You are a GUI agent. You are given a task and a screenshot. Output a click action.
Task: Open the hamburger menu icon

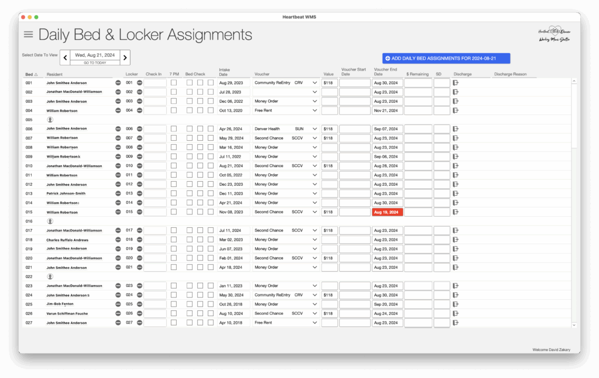pyautogui.click(x=28, y=34)
